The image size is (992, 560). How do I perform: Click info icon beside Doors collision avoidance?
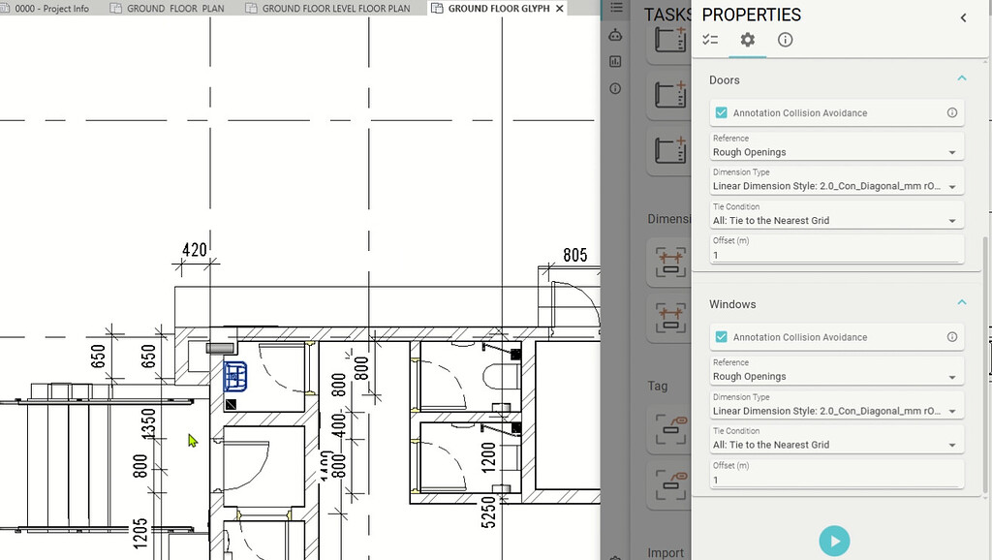(951, 113)
